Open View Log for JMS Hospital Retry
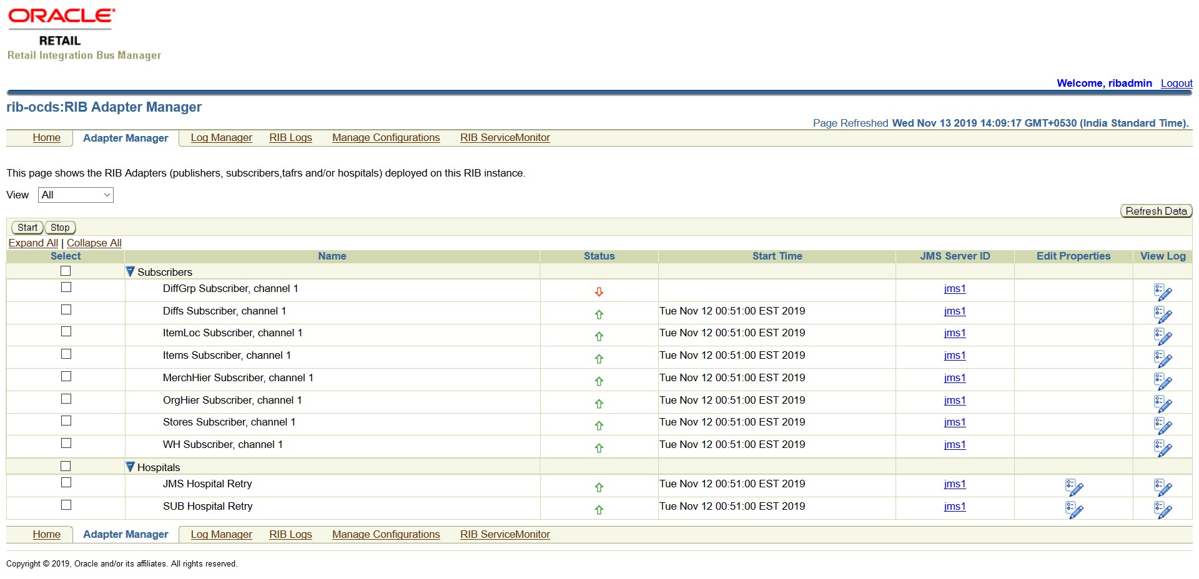This screenshot has height=579, width=1199. click(x=1162, y=487)
